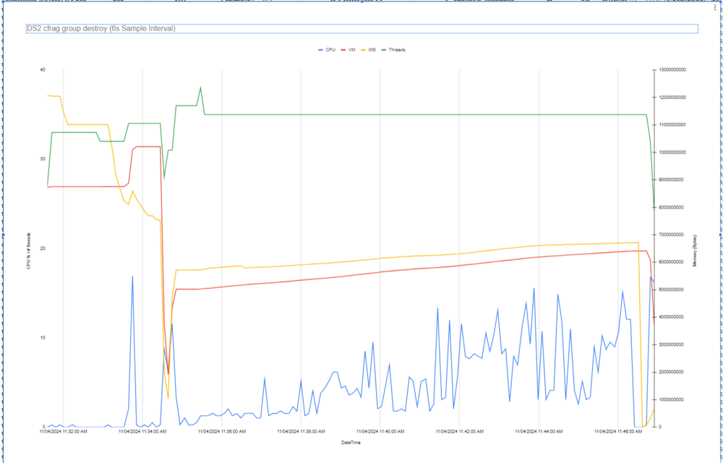The image size is (723, 463).
Task: Click the right axis value 2000000000
Action: pos(672,372)
